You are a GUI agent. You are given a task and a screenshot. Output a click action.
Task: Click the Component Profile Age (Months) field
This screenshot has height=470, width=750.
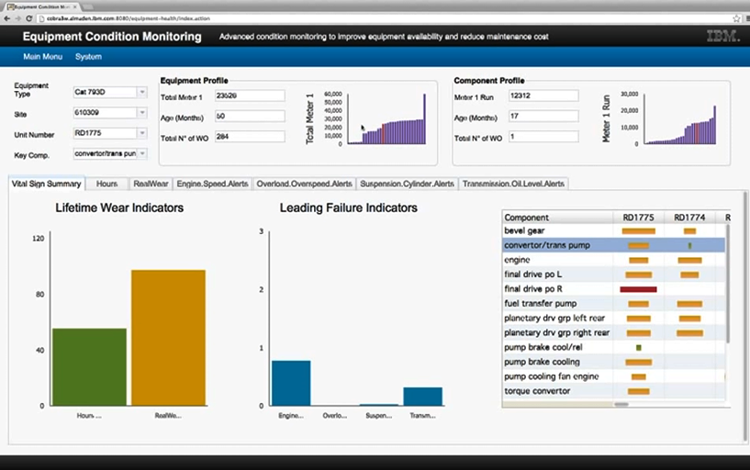tap(543, 117)
